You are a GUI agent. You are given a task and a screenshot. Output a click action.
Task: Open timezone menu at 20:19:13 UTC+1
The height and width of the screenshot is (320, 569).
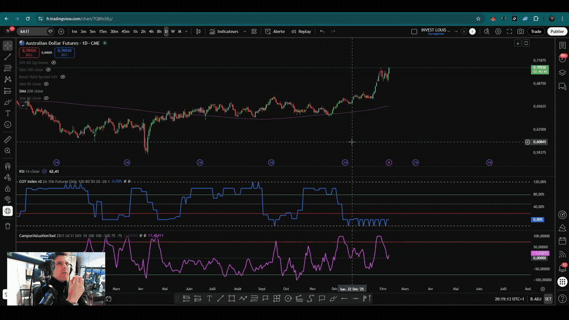509,299
